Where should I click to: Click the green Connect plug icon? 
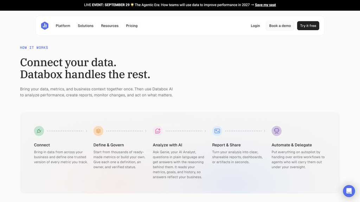coord(39,131)
